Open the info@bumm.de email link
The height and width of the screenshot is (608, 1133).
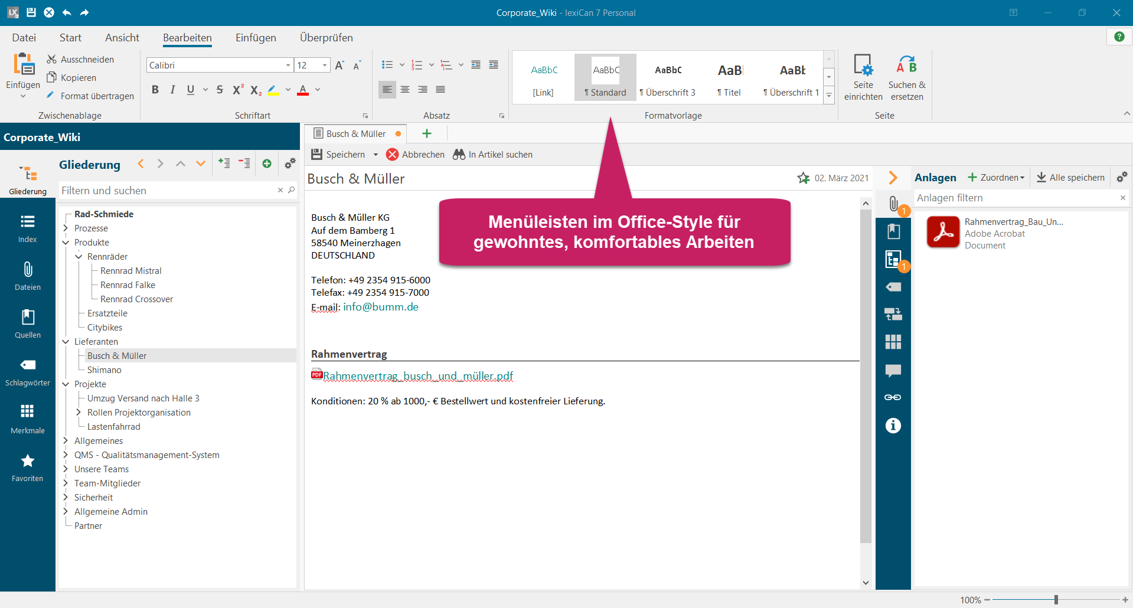coord(380,307)
